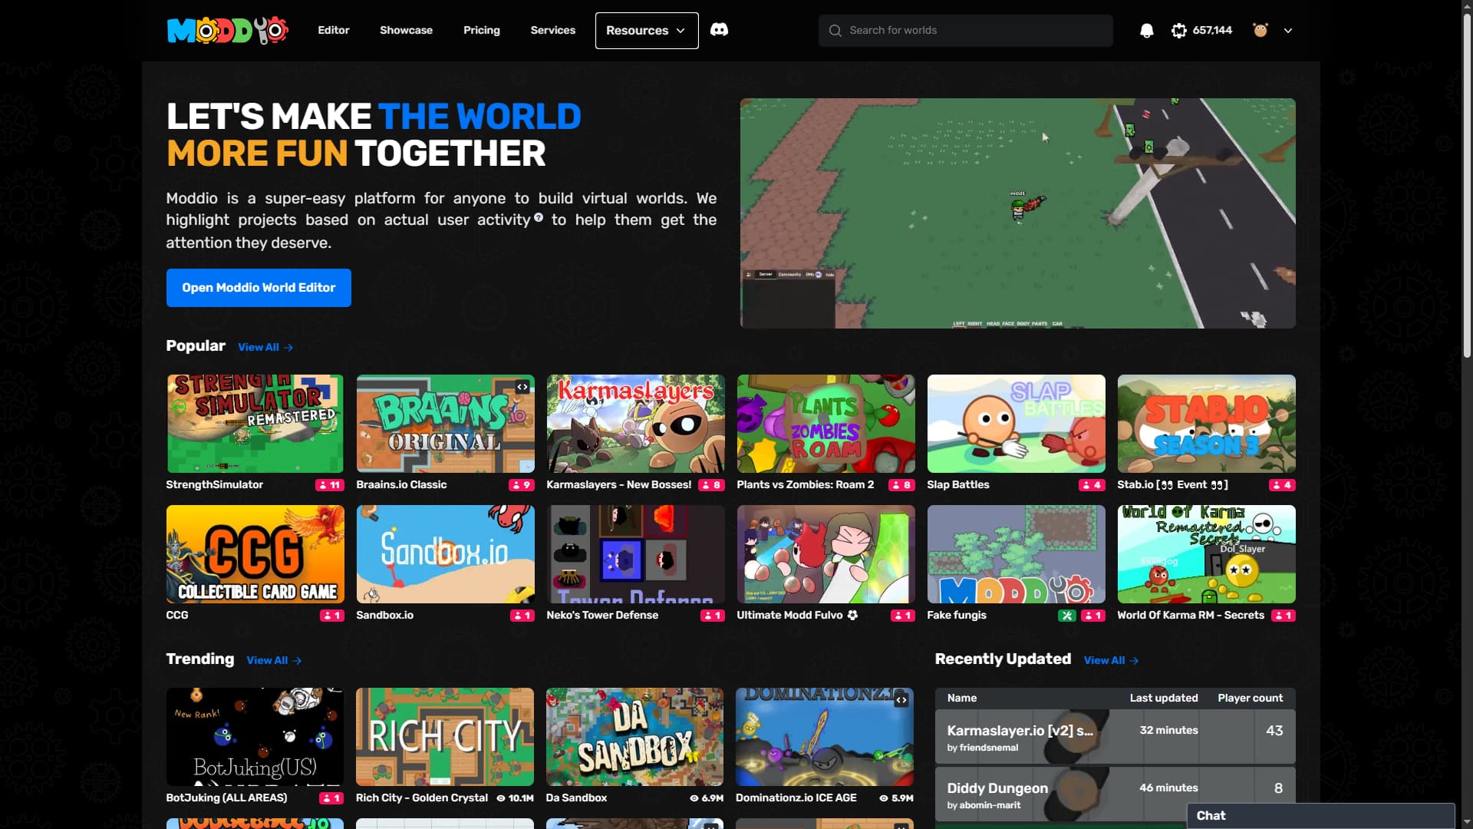Click Open Moddio World Editor button
1473x829 pixels.
click(x=259, y=288)
